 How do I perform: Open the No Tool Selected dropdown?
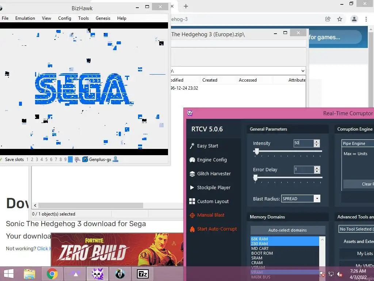click(356, 229)
